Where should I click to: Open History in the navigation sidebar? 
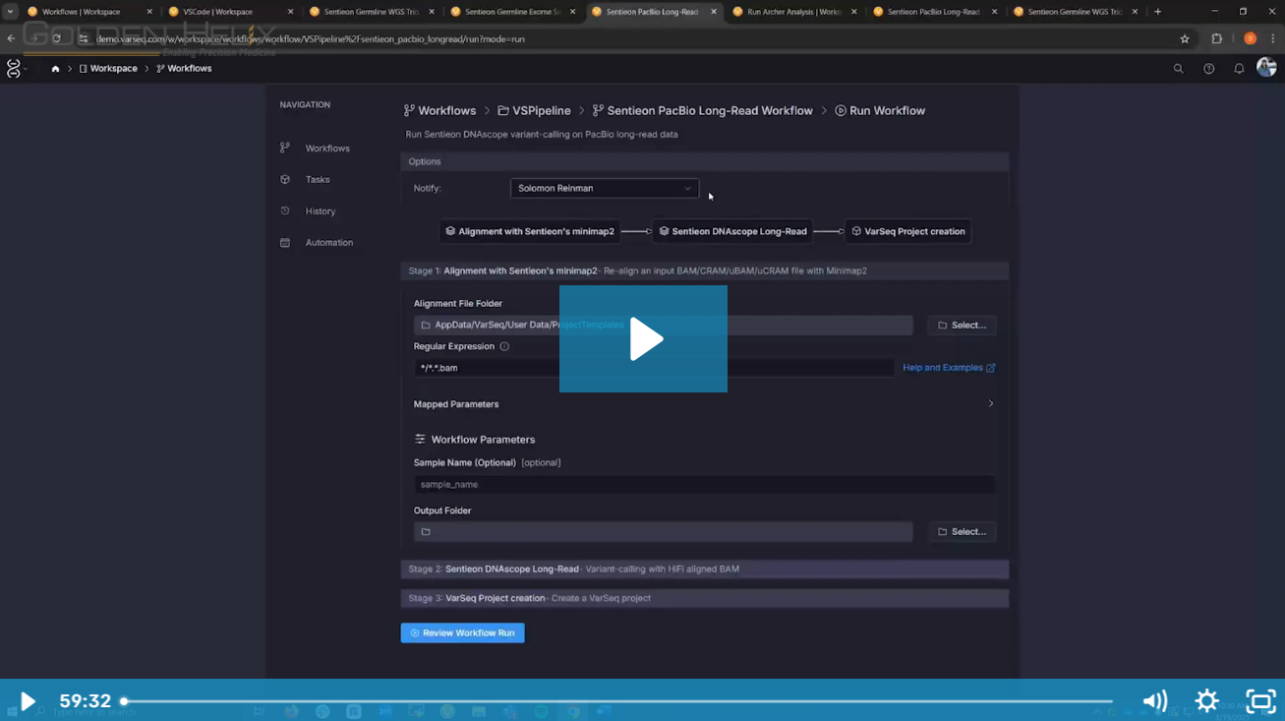pyautogui.click(x=321, y=211)
